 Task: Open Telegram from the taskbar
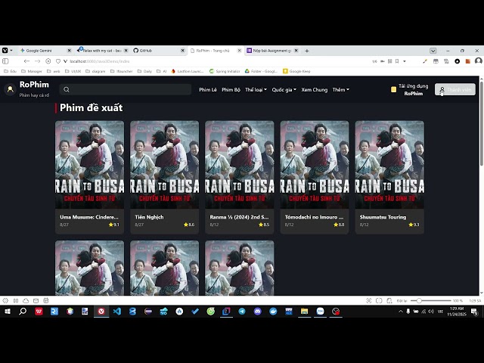coord(242,312)
